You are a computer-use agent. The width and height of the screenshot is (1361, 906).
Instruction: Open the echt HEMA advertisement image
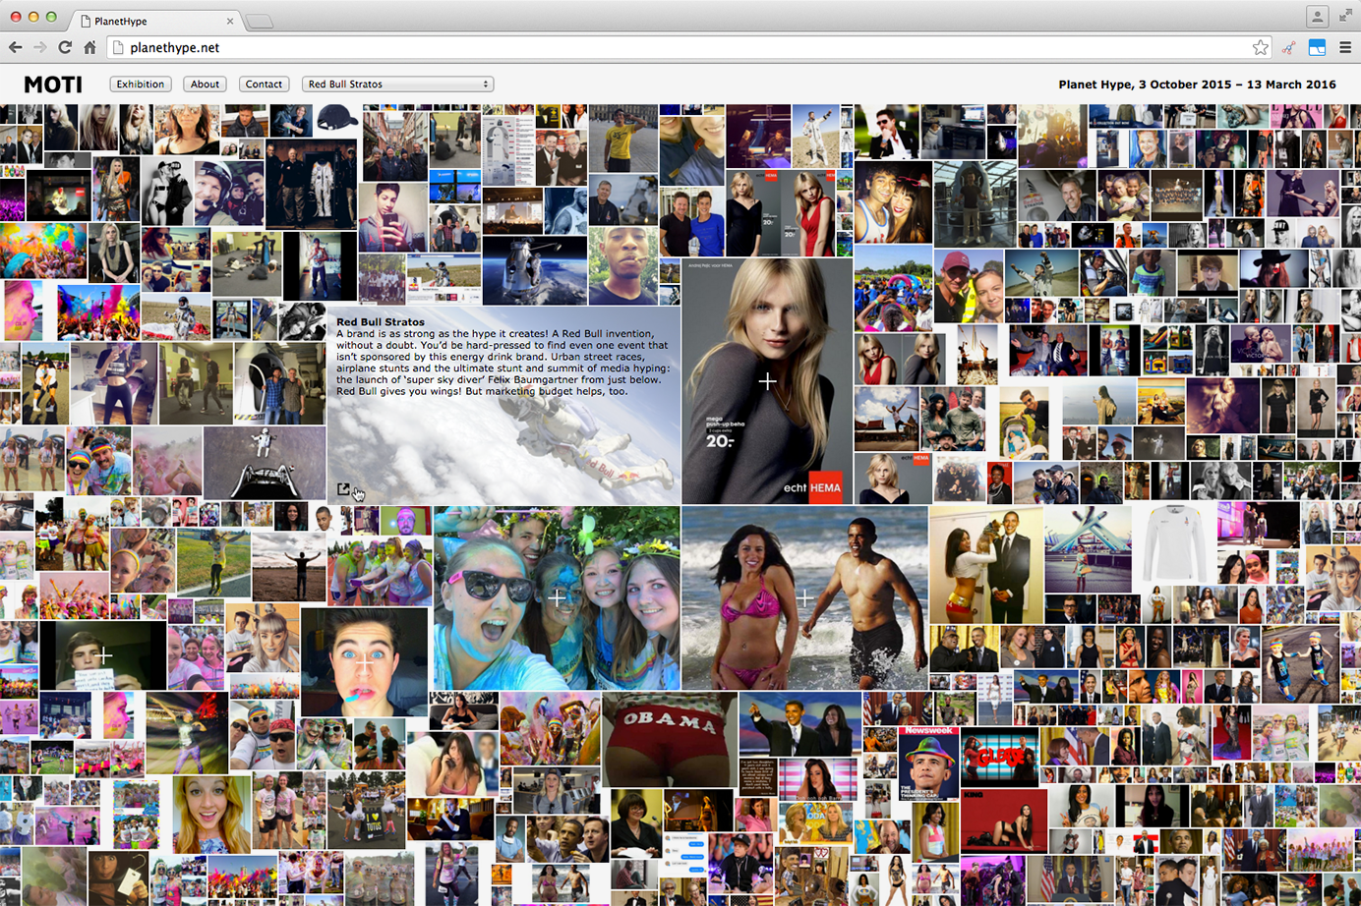[x=767, y=381]
